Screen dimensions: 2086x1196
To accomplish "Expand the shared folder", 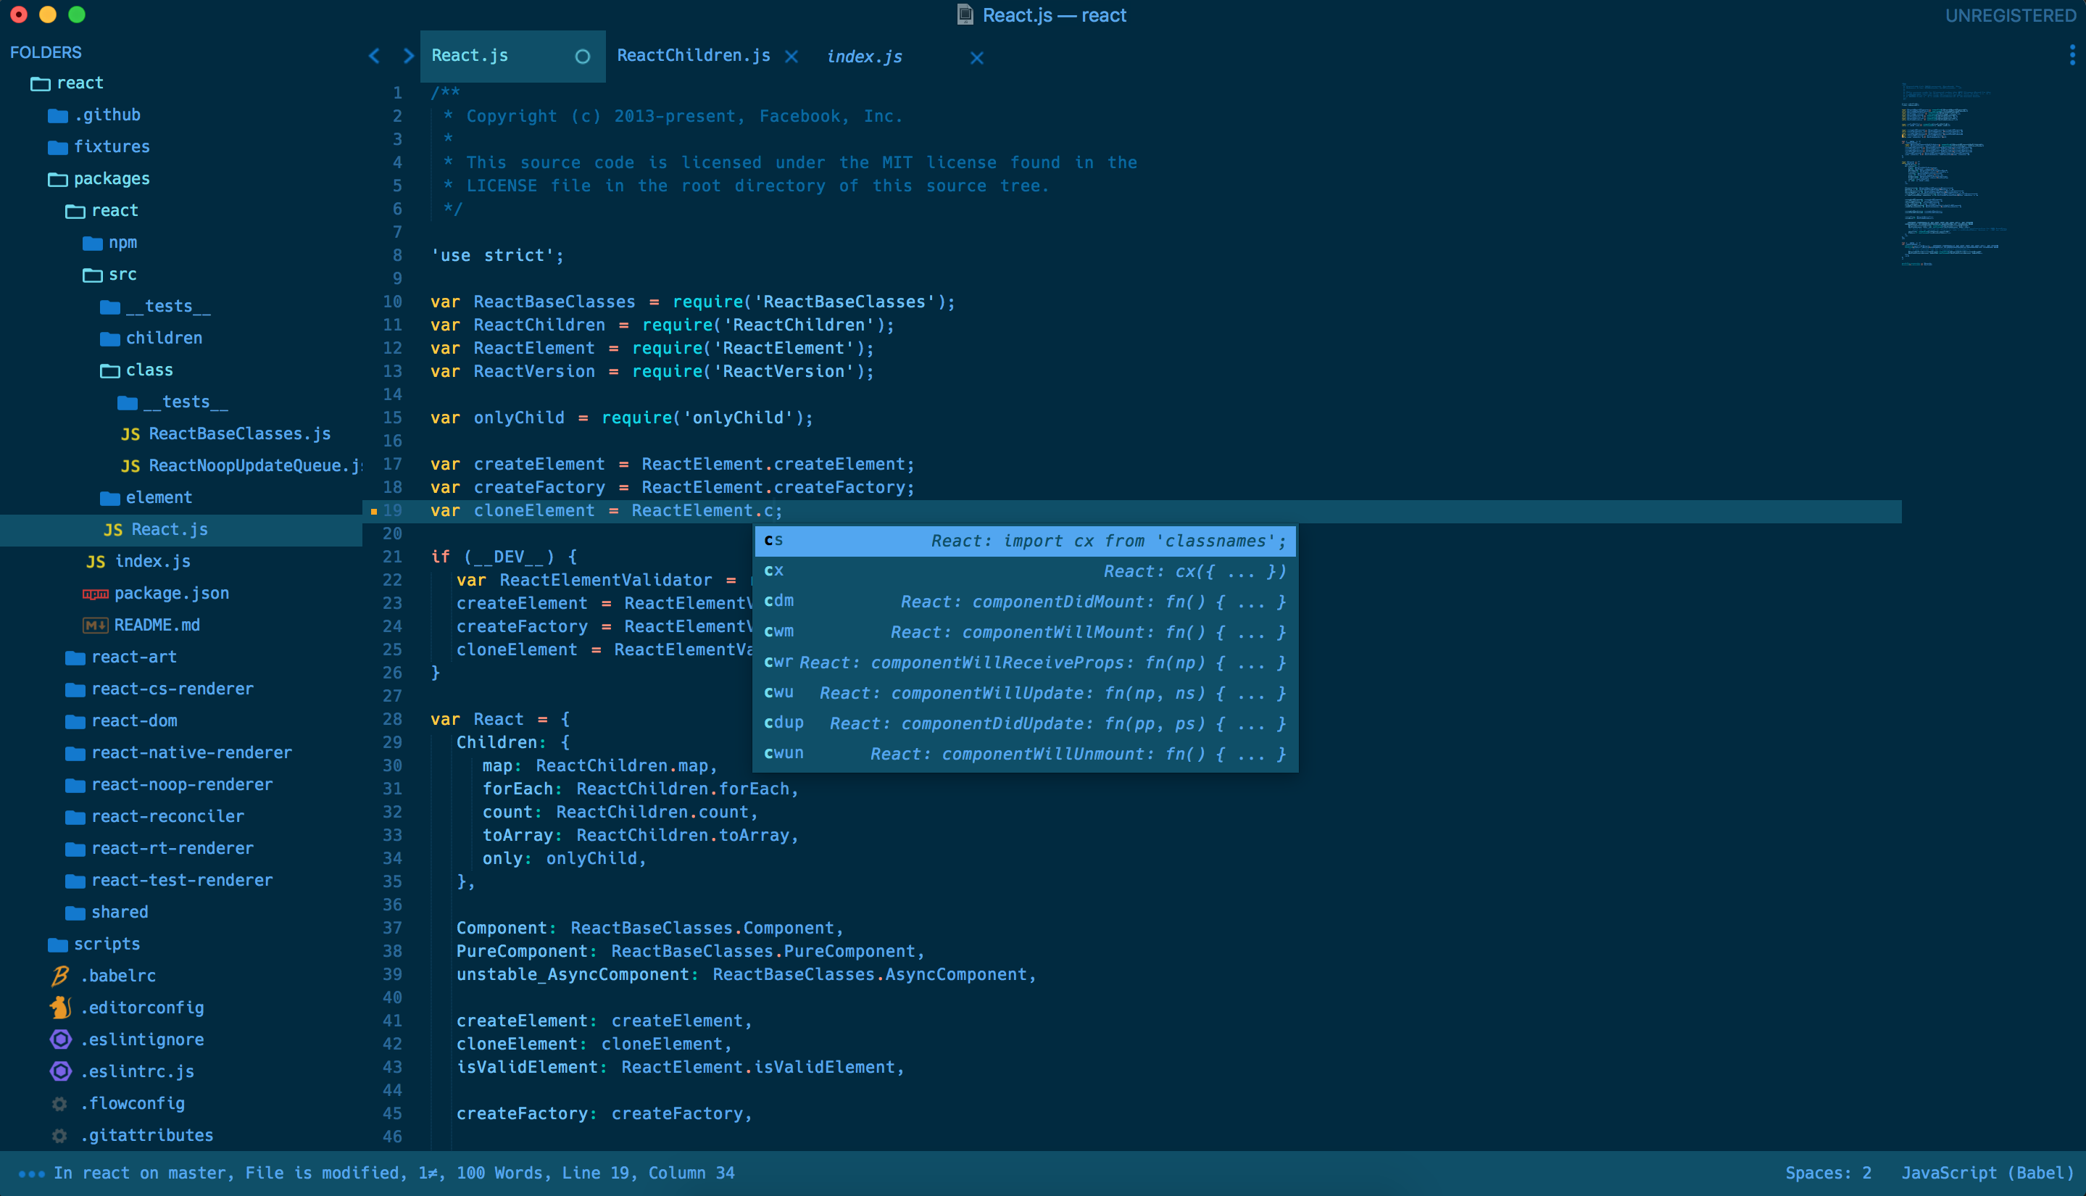I will point(107,913).
